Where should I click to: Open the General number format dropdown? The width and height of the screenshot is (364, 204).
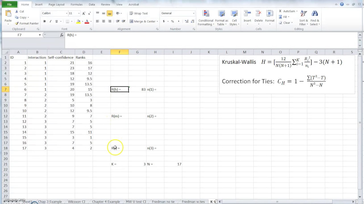point(194,13)
